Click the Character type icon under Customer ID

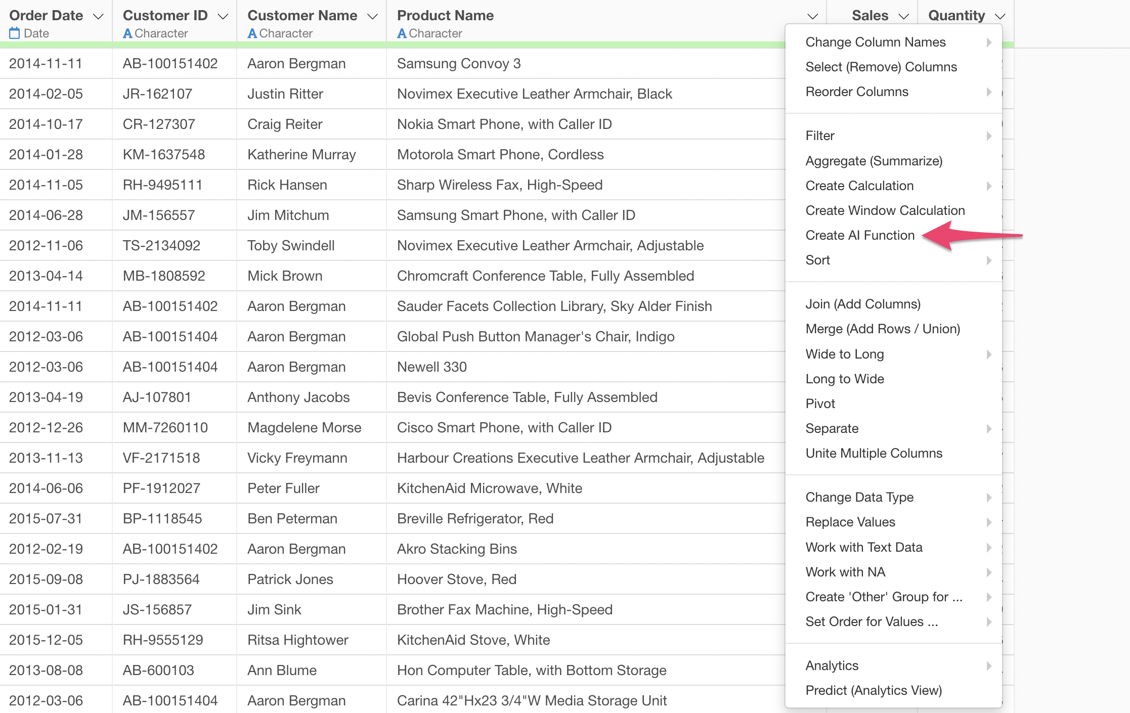point(127,33)
